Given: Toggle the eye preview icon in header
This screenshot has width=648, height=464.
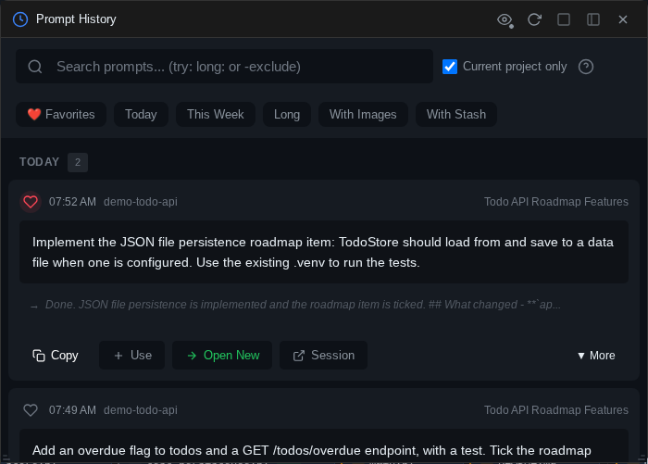Looking at the screenshot, I should point(505,19).
